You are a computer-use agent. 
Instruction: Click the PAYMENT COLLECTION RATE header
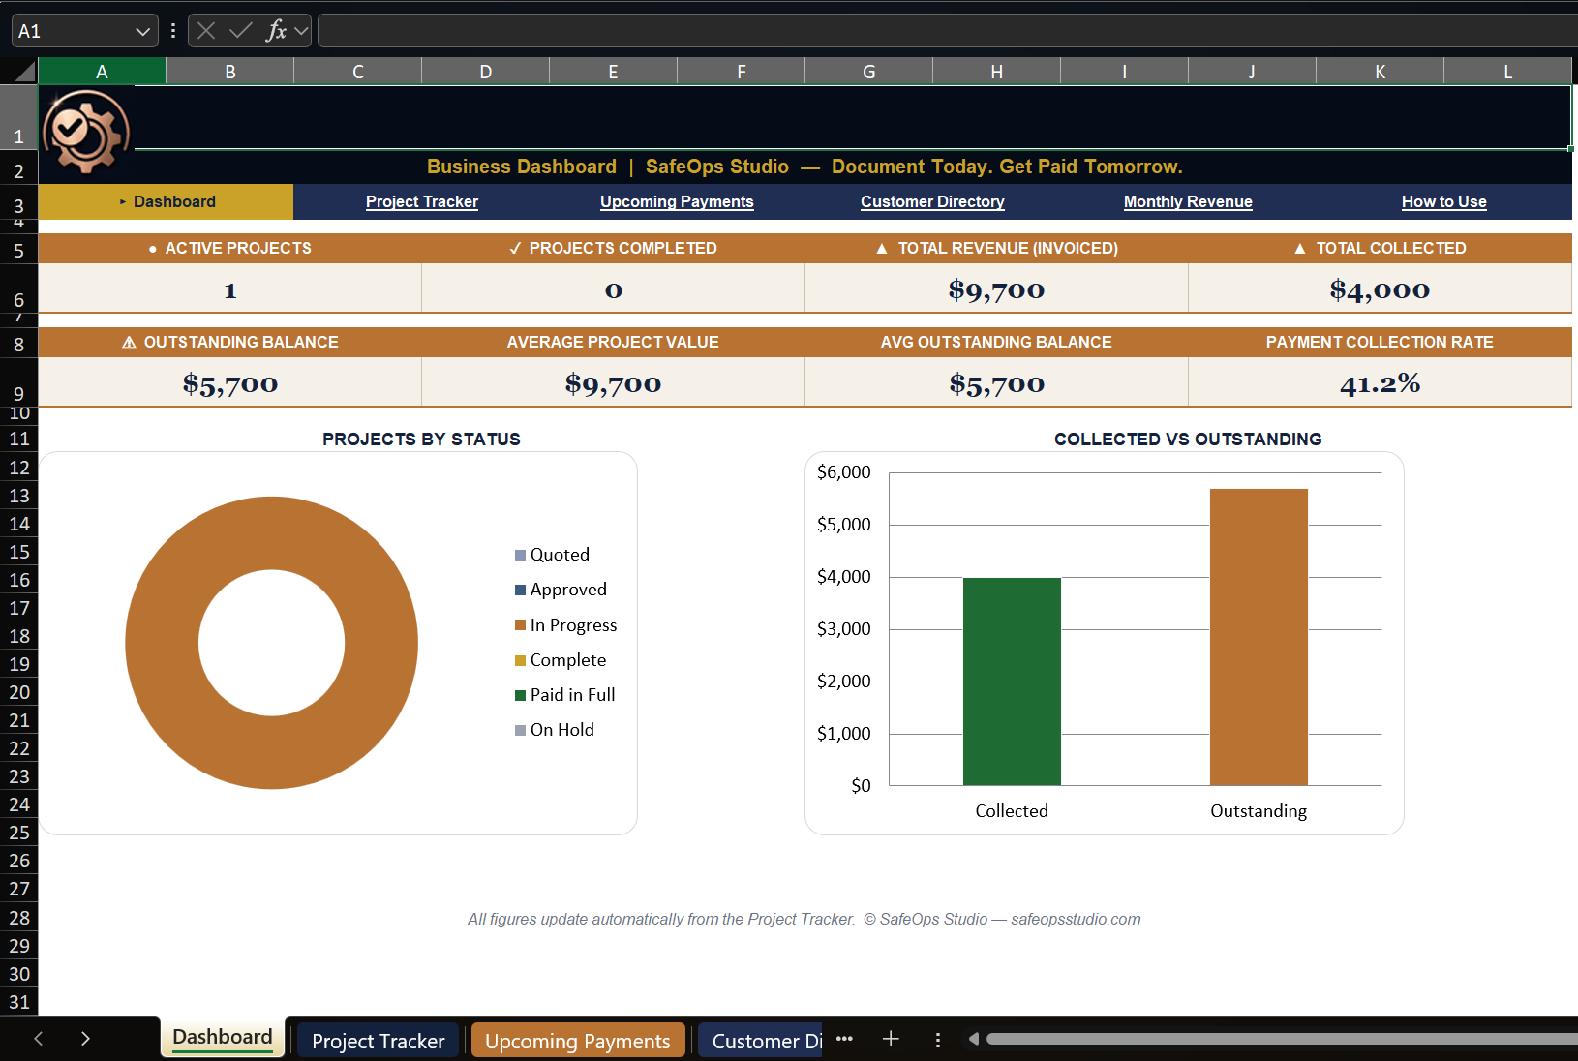tap(1380, 342)
